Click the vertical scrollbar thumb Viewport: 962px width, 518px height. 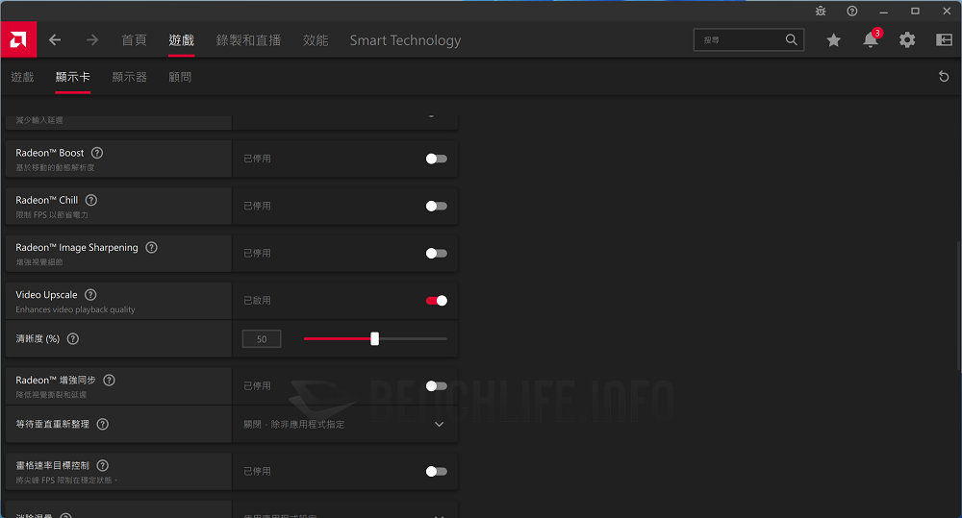point(958,307)
